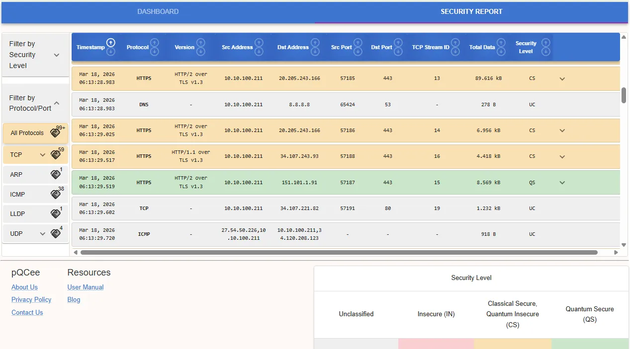
Task: Click the right arrow of the horizontal scrollbar
Action: [615, 252]
